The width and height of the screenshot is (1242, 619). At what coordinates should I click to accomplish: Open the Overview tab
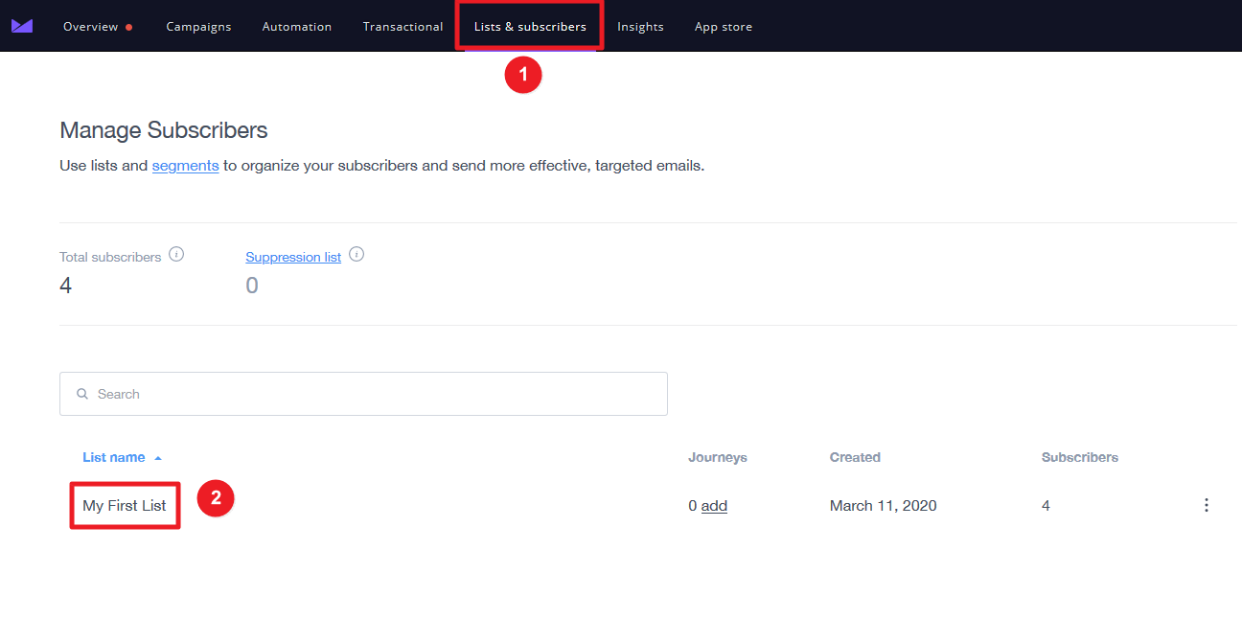point(90,26)
